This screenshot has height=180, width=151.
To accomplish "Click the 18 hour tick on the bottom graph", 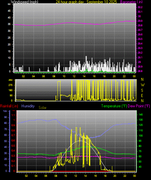I will click(x=105, y=176).
